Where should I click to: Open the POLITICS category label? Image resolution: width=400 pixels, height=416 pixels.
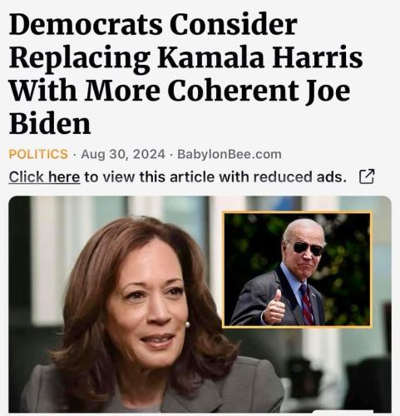point(38,154)
